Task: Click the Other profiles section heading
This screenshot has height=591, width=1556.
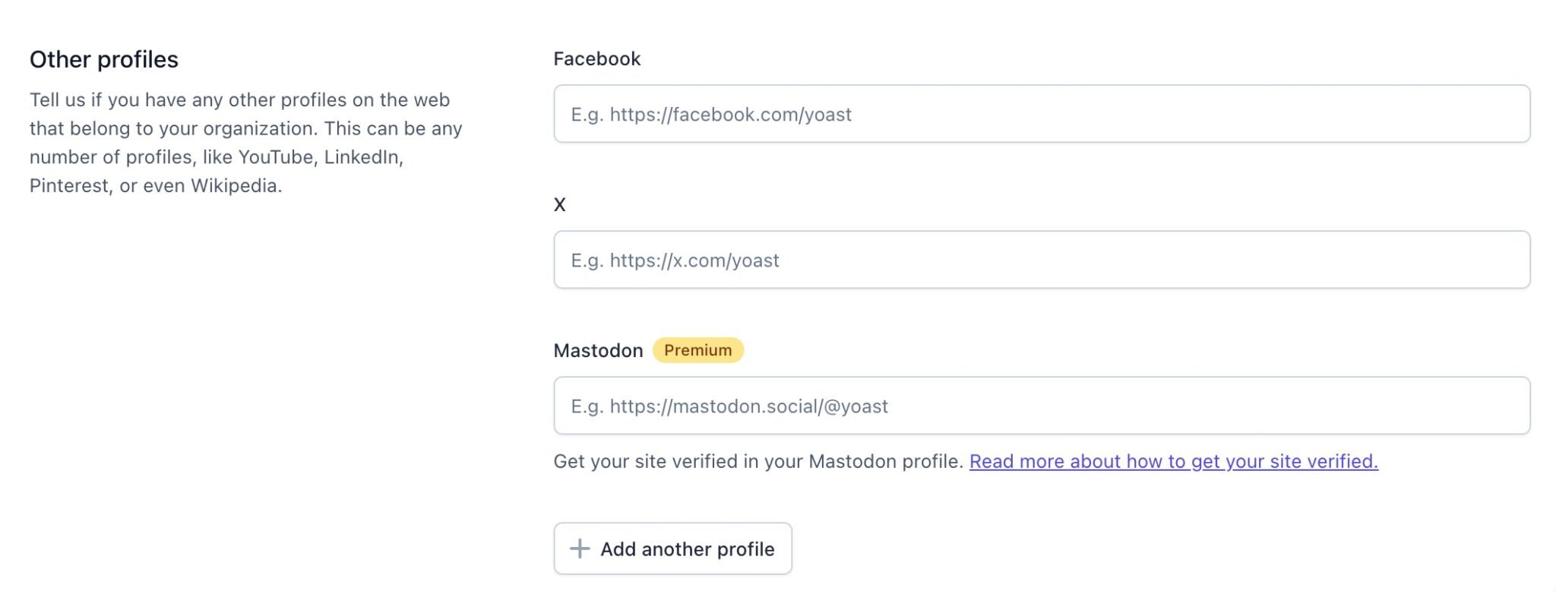Action: pyautogui.click(x=103, y=59)
